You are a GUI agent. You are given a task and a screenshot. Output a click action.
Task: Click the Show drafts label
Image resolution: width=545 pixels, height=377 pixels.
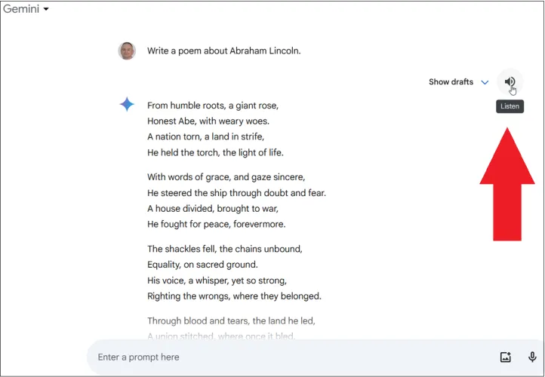click(451, 82)
